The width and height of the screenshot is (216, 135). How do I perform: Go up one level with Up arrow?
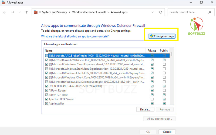[x=26, y=12]
